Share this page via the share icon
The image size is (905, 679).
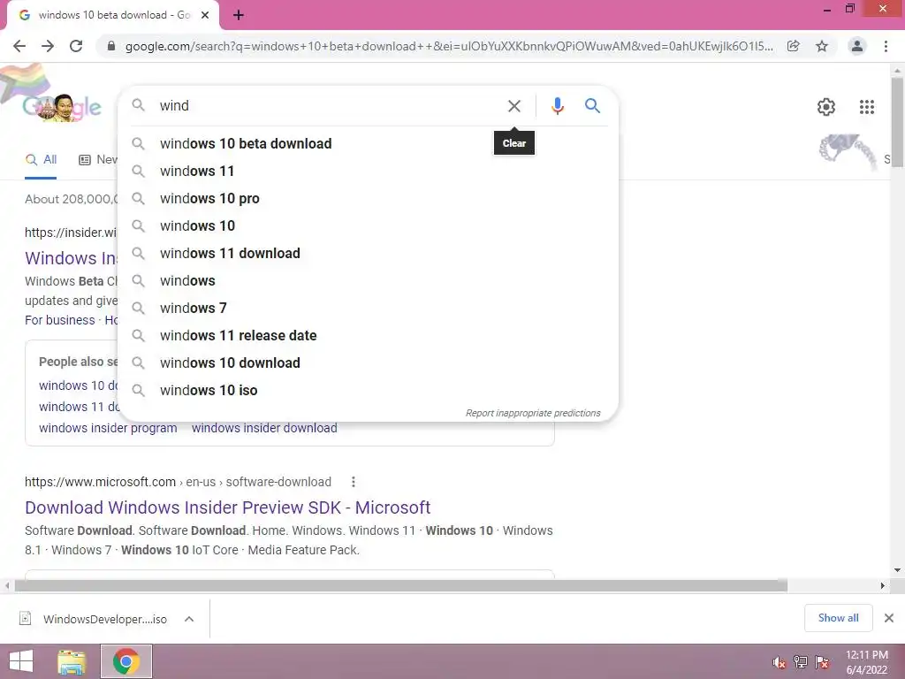point(793,46)
